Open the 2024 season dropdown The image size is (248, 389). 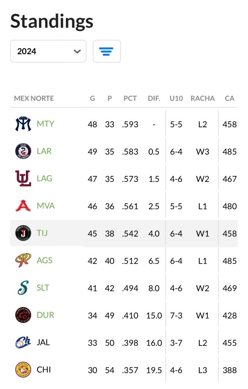48,51
